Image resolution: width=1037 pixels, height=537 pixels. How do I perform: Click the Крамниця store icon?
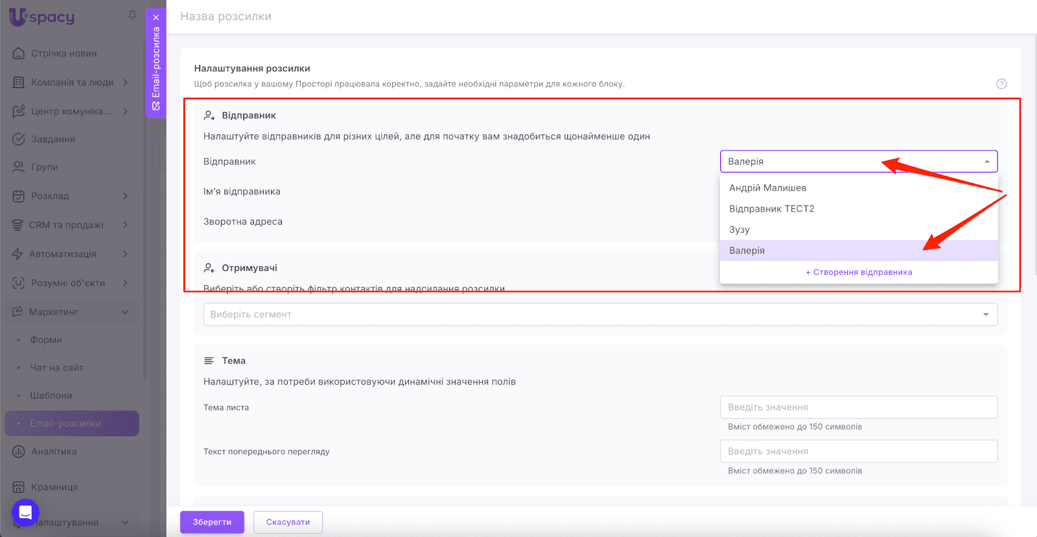19,487
